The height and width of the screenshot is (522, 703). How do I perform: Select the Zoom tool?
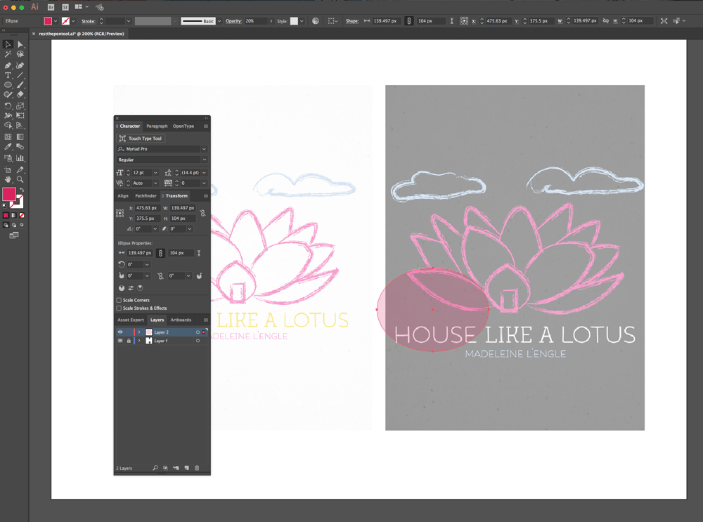[x=20, y=179]
